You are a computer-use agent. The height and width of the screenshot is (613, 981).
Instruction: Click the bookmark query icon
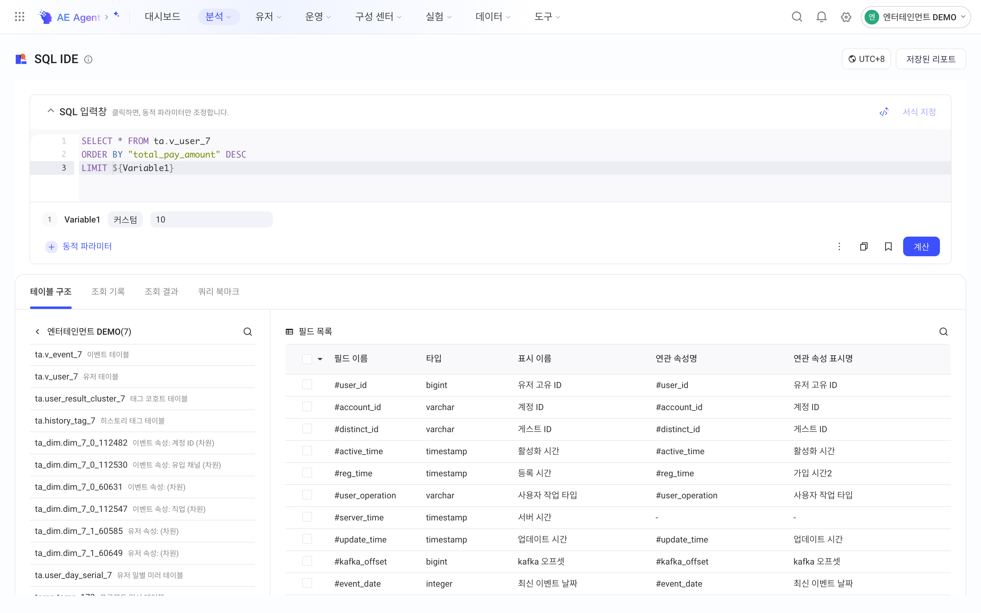888,246
